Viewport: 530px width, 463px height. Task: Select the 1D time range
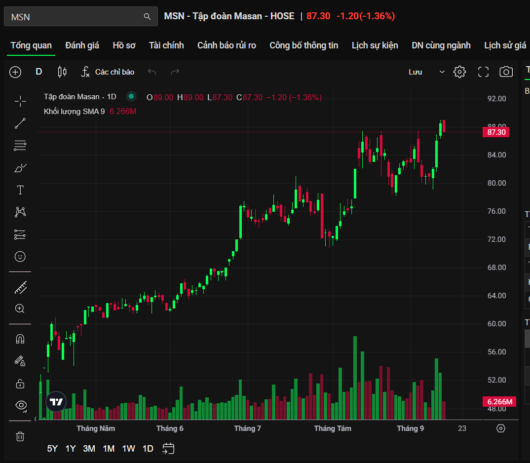click(148, 449)
